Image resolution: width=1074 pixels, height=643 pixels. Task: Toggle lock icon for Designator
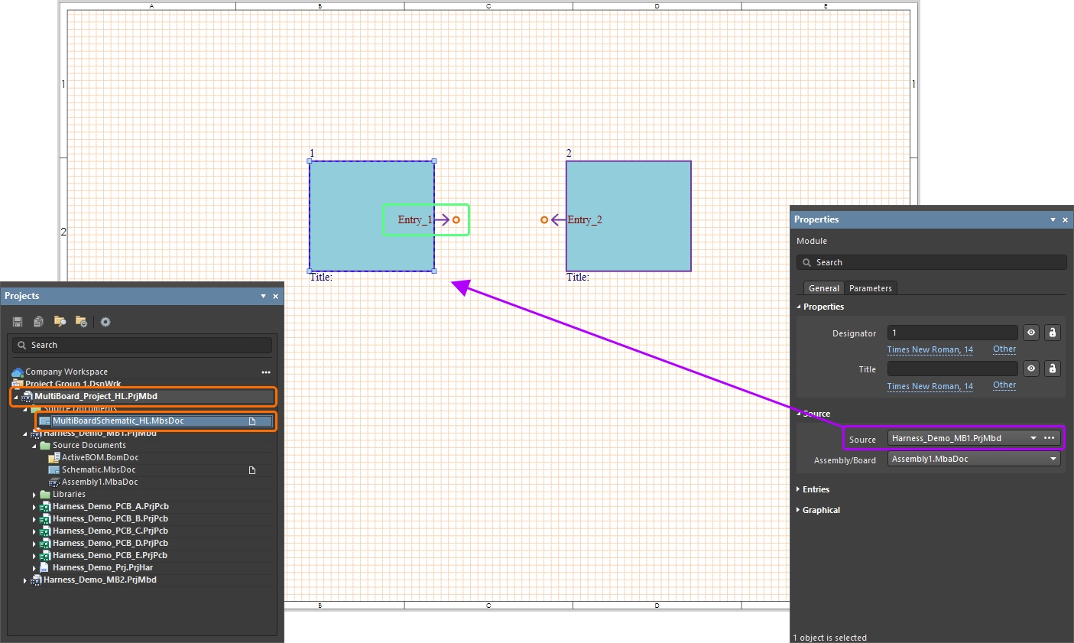(1053, 333)
